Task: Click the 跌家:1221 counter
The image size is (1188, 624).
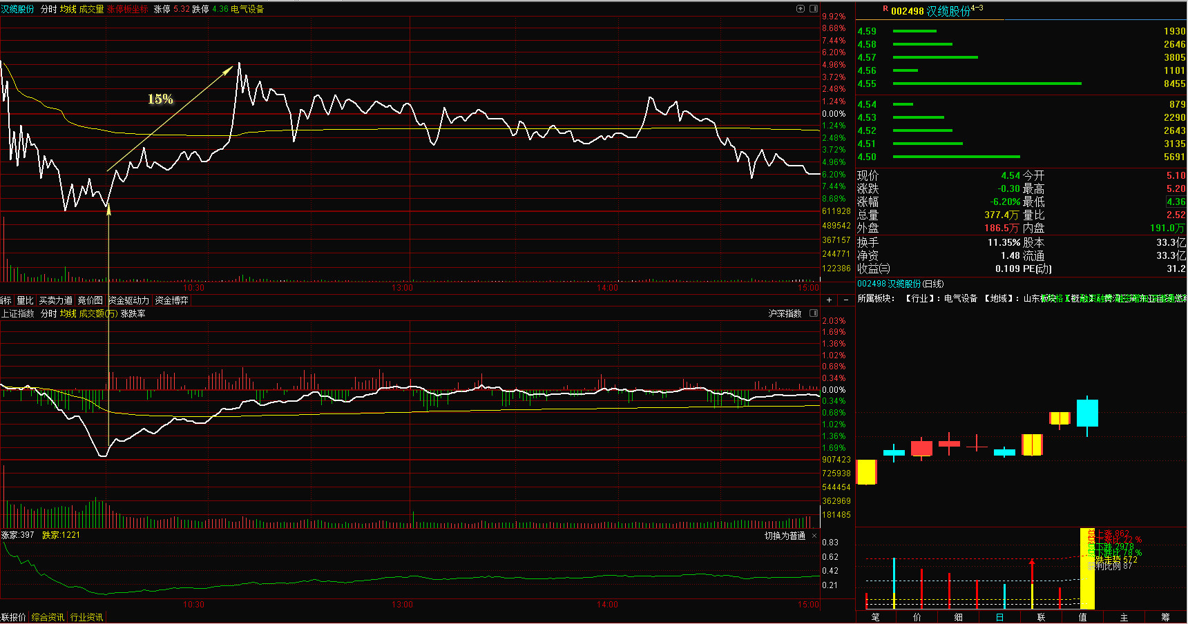Action: tap(61, 535)
